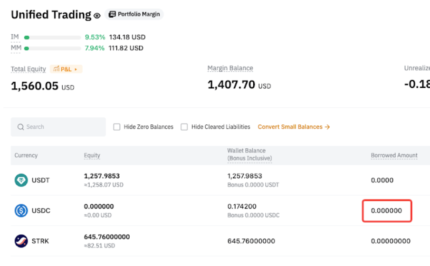The image size is (430, 266).
Task: Expand the P&L arrow
Action: coord(76,69)
